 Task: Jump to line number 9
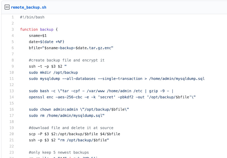tap(13, 66)
